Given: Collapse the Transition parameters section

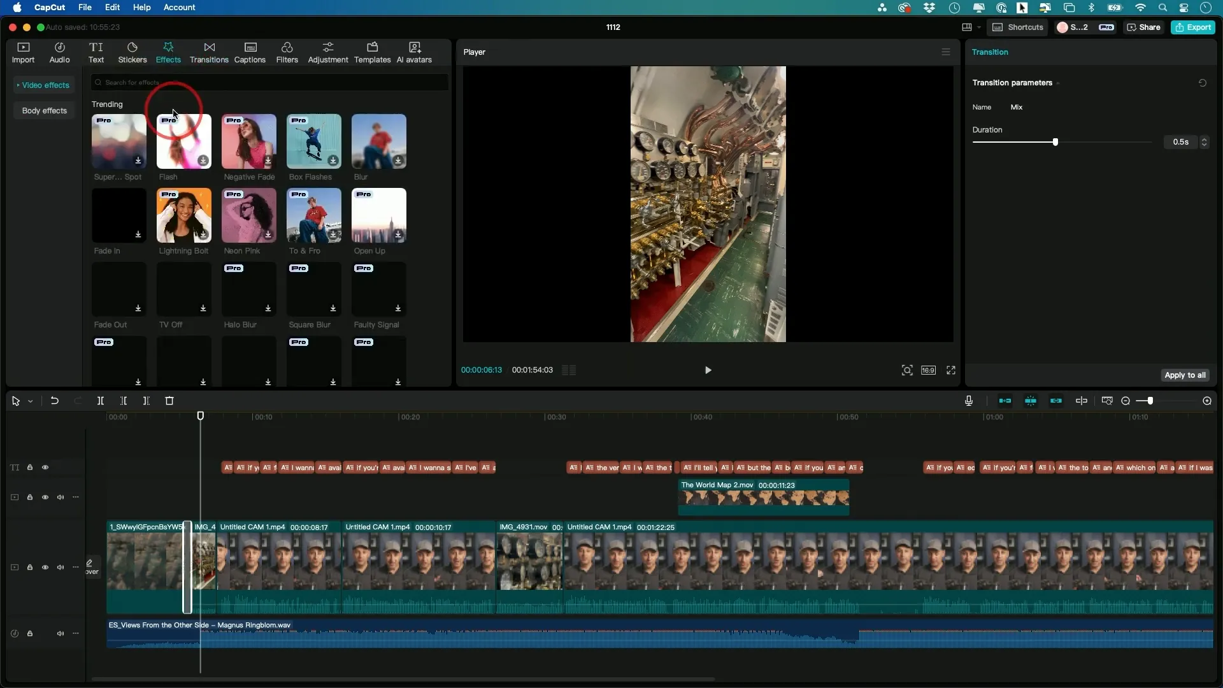Looking at the screenshot, I should tap(1058, 83).
